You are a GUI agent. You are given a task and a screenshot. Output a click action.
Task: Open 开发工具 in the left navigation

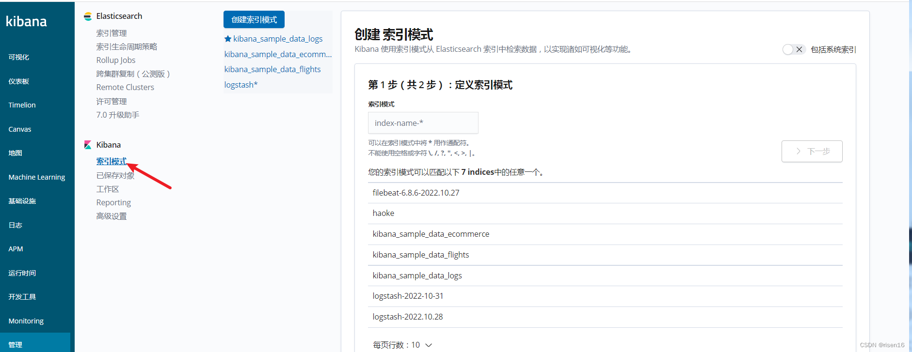[x=22, y=297]
